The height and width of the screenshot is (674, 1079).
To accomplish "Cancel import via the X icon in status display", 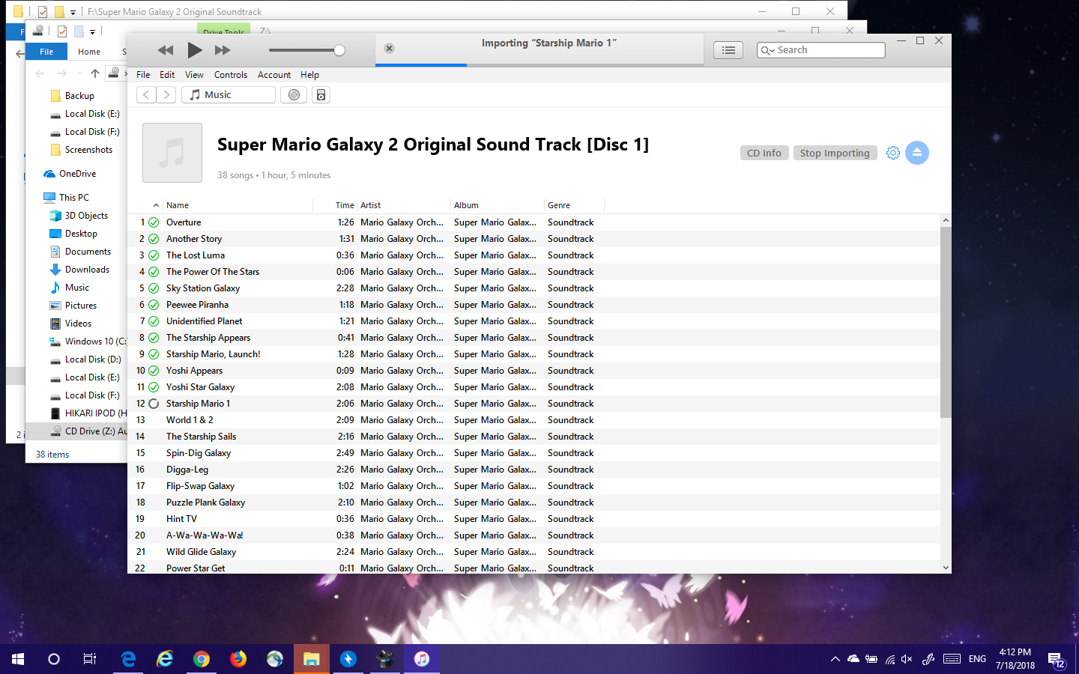I will coord(389,48).
